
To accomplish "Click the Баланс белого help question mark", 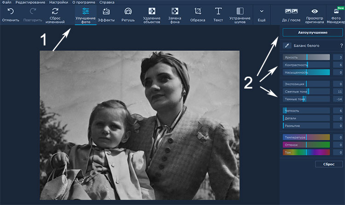I will tap(341, 45).
